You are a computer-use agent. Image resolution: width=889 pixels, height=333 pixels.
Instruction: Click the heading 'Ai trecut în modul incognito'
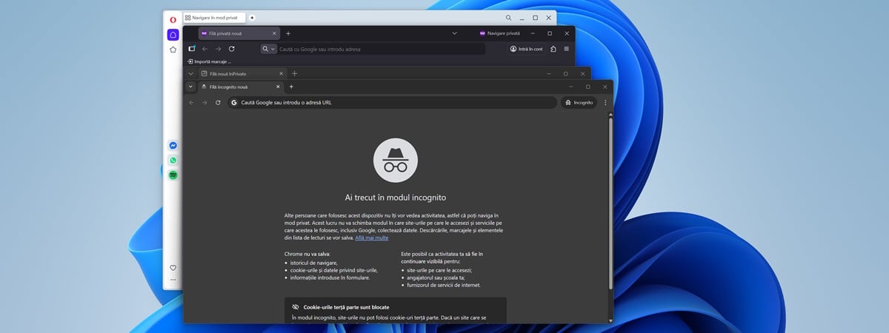[x=396, y=198]
